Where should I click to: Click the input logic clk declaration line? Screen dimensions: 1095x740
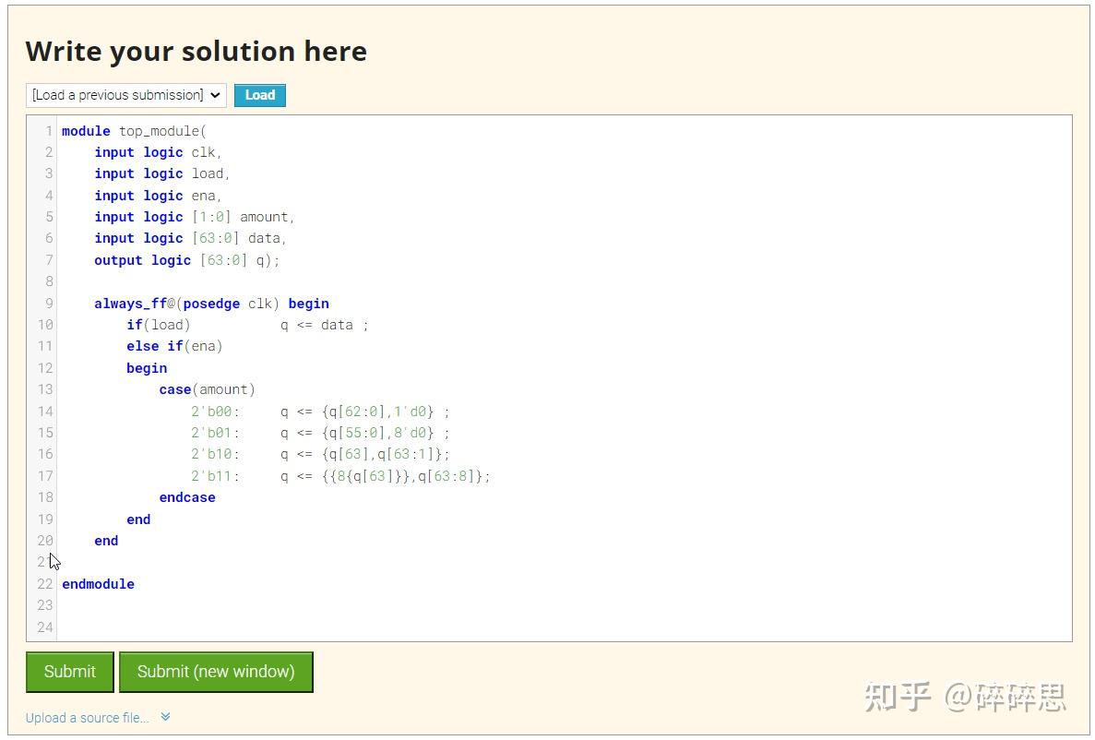coord(158,151)
